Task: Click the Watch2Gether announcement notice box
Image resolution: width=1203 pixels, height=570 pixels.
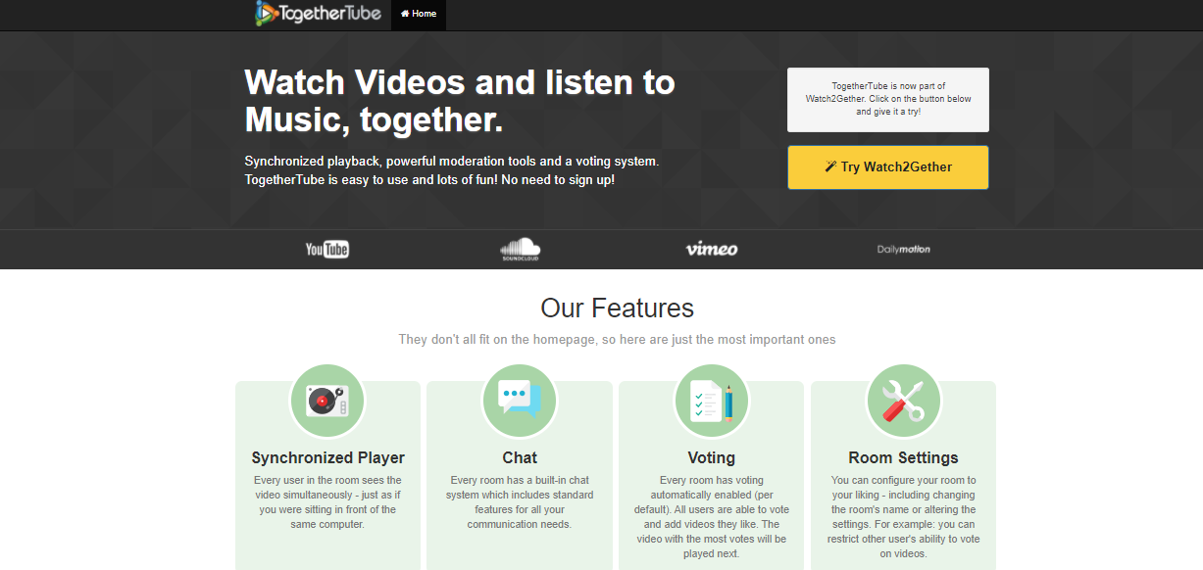Action: tap(887, 99)
